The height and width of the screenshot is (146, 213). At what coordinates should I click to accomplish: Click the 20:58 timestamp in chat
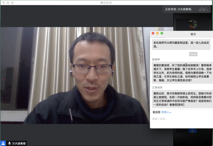pyautogui.click(x=193, y=54)
